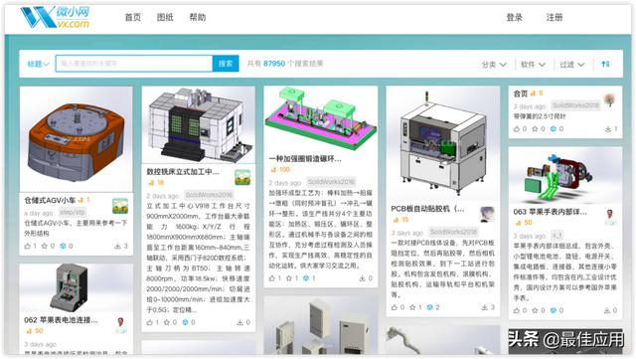Click the sort order arrow icon

coord(605,65)
